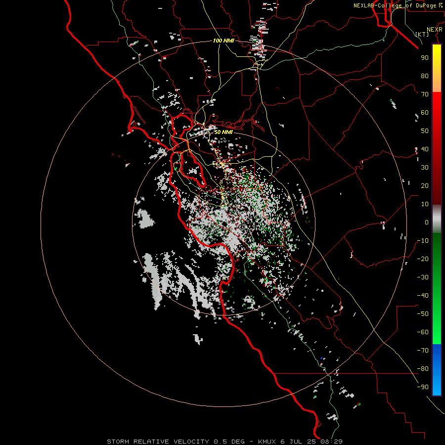445x445 pixels.
Task: Click the "50 NMI" range ring label
Action: pyautogui.click(x=223, y=132)
